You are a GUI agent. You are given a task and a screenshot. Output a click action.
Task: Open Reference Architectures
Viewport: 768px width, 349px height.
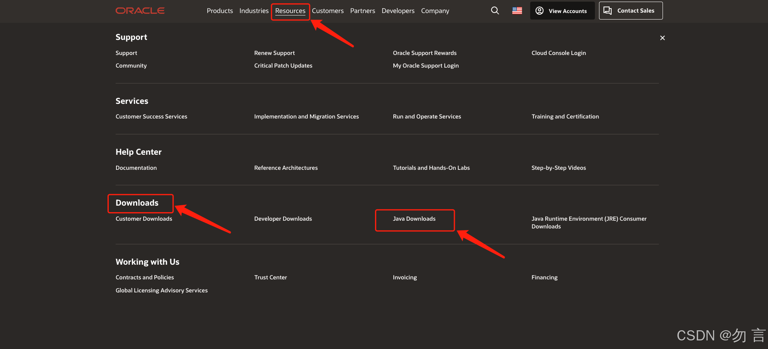point(286,168)
